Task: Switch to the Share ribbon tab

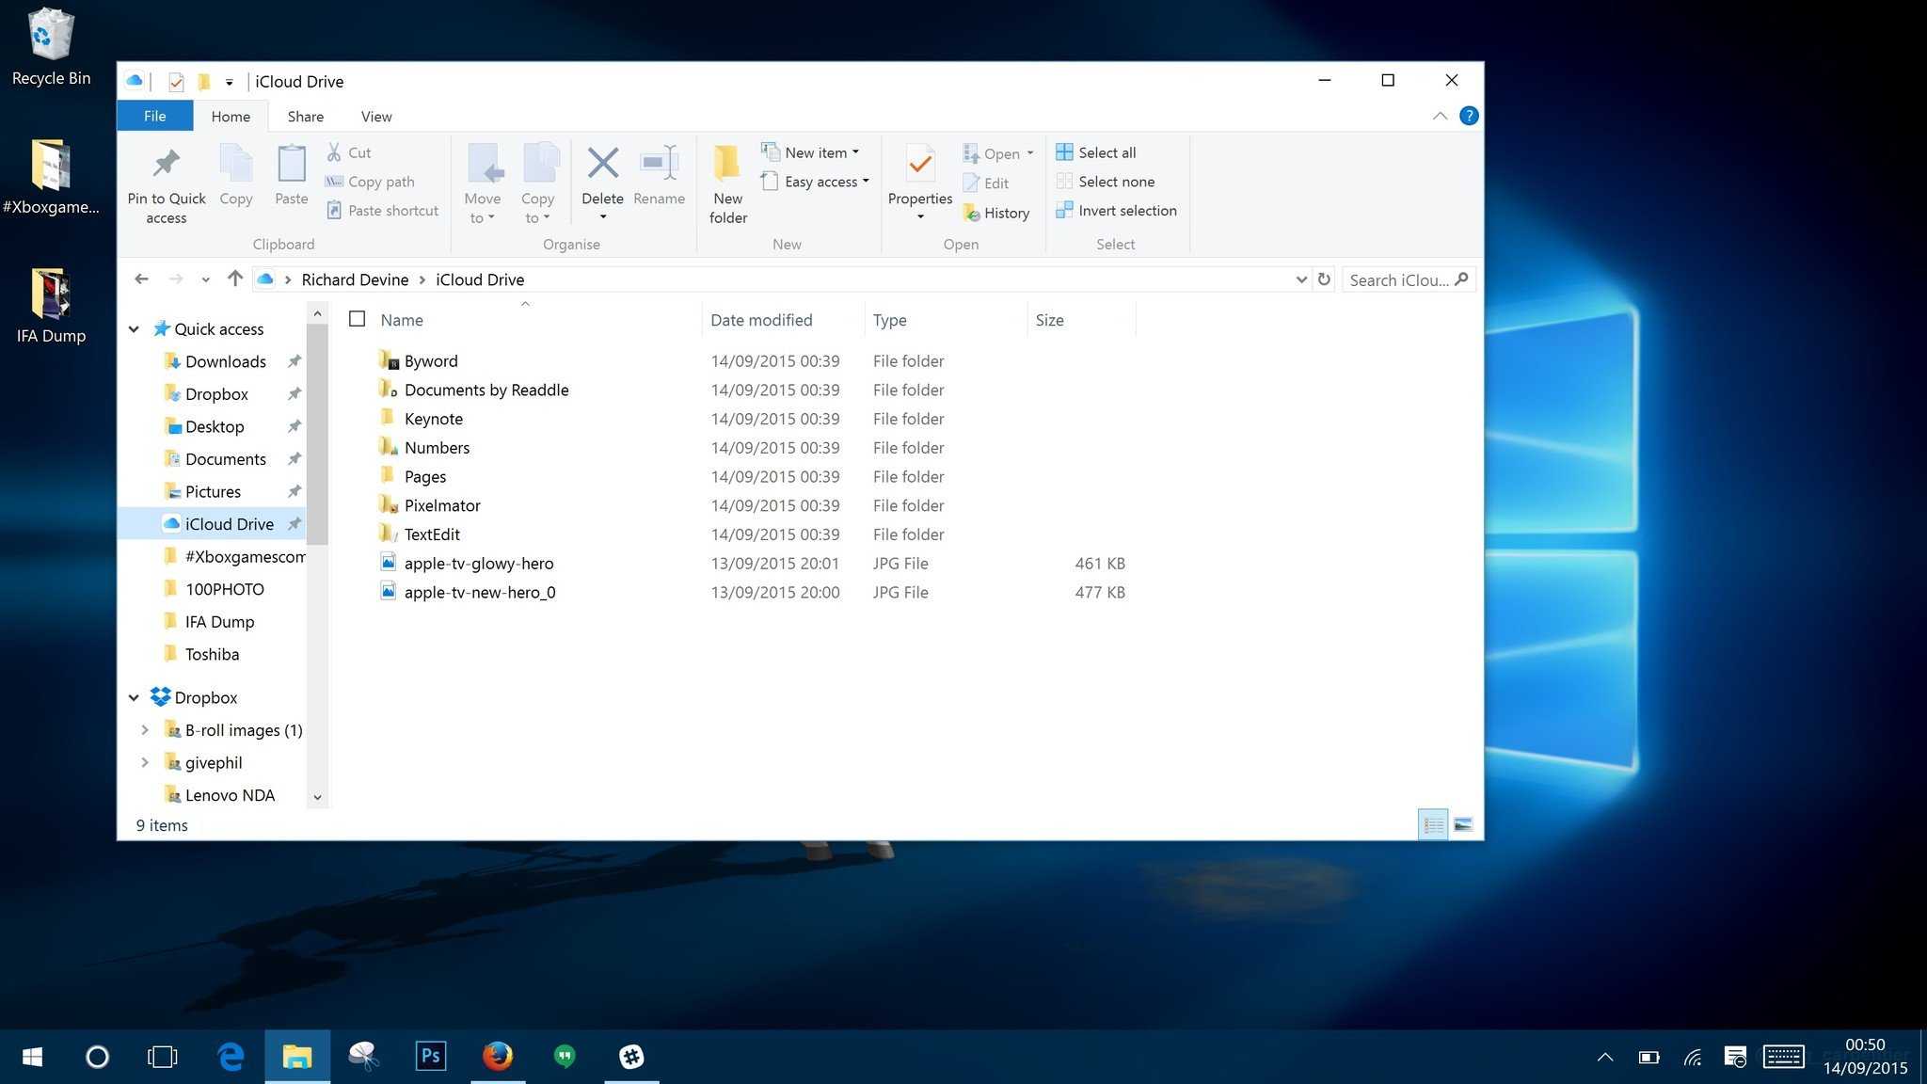Action: point(305,116)
